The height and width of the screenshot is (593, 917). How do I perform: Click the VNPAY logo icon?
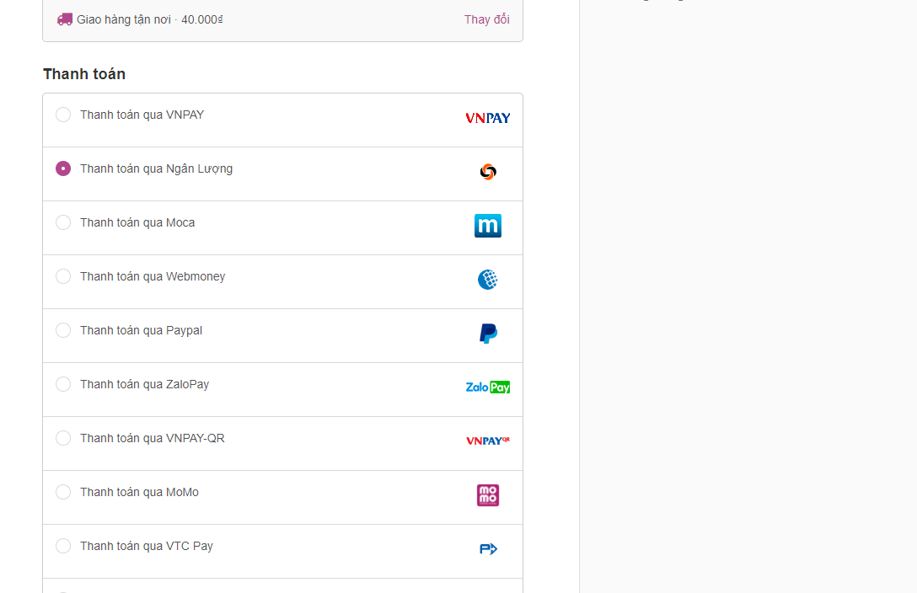[x=488, y=118]
